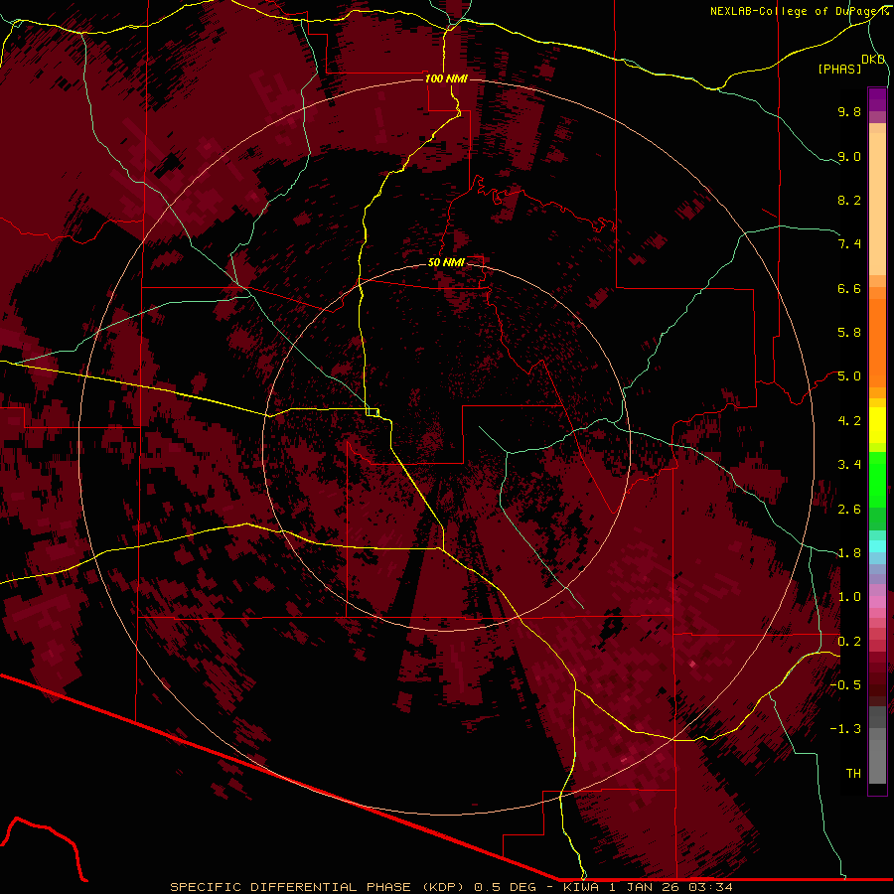Click the TH label on the color scale
This screenshot has width=894, height=894.
pos(853,774)
